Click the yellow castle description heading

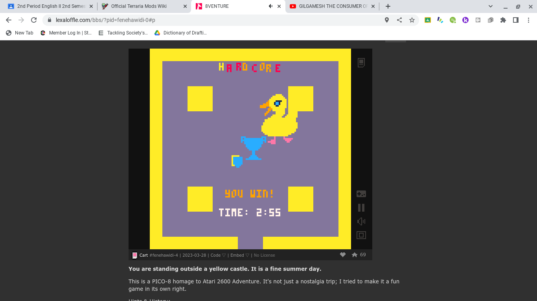point(225,269)
